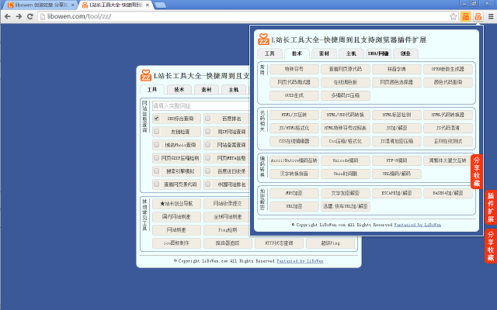Select the last popup tab 创业
This screenshot has height=310, width=497.
pos(405,53)
